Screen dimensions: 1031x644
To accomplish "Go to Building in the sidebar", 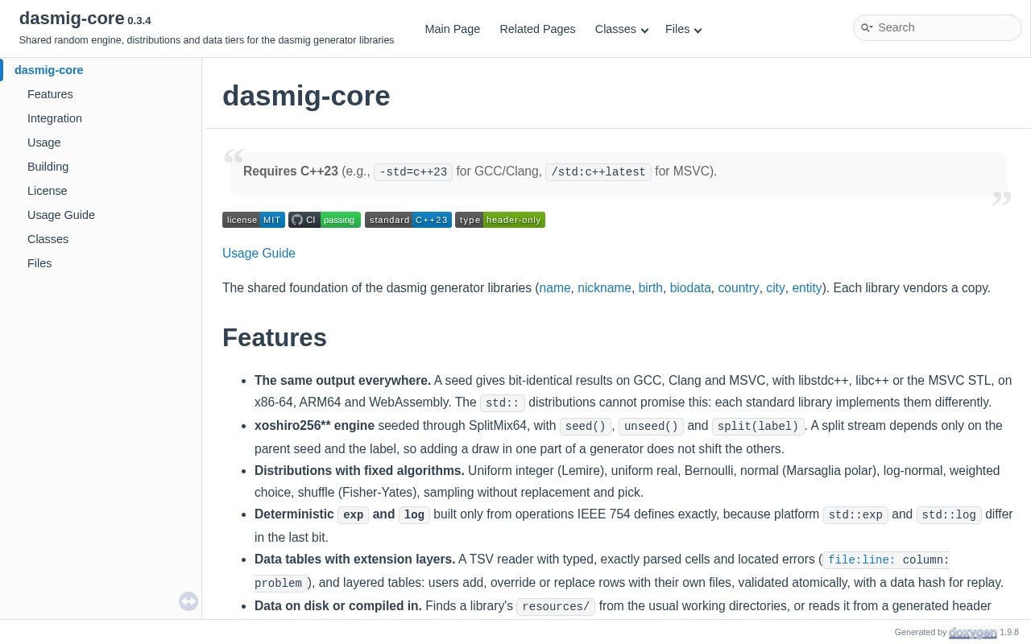I will click(x=48, y=167).
